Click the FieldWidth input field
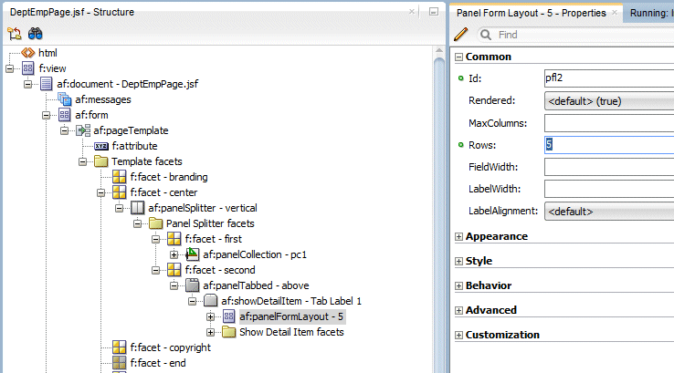The height and width of the screenshot is (373, 674). click(609, 167)
